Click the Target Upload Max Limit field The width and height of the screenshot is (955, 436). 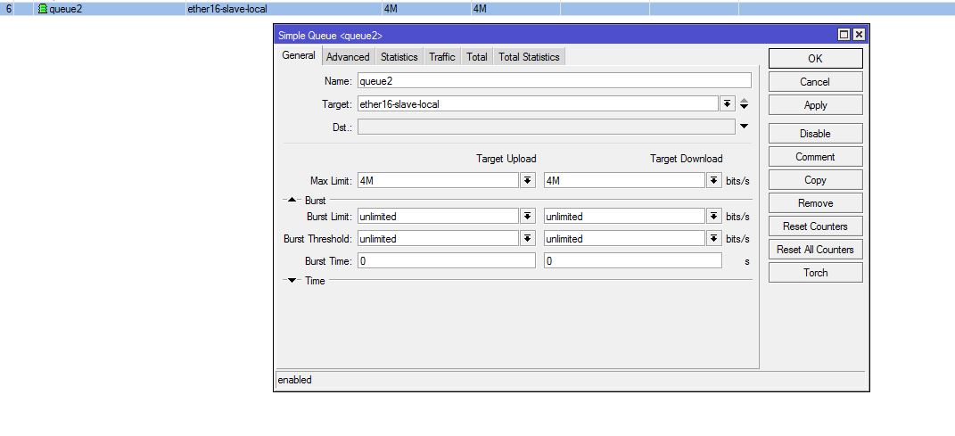(438, 180)
